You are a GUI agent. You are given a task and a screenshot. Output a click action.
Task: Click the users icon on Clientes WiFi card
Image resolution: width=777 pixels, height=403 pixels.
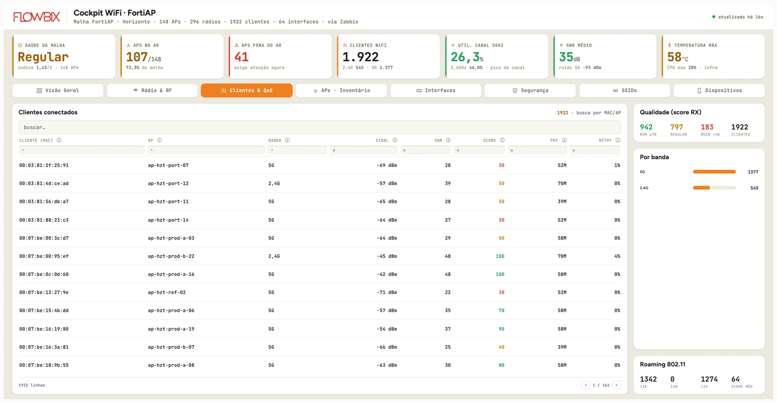[345, 45]
